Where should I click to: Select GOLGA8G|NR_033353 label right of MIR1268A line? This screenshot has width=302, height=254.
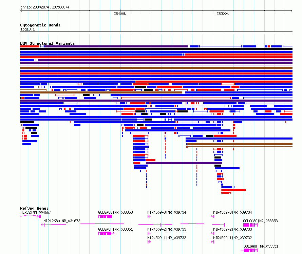click(x=260, y=221)
